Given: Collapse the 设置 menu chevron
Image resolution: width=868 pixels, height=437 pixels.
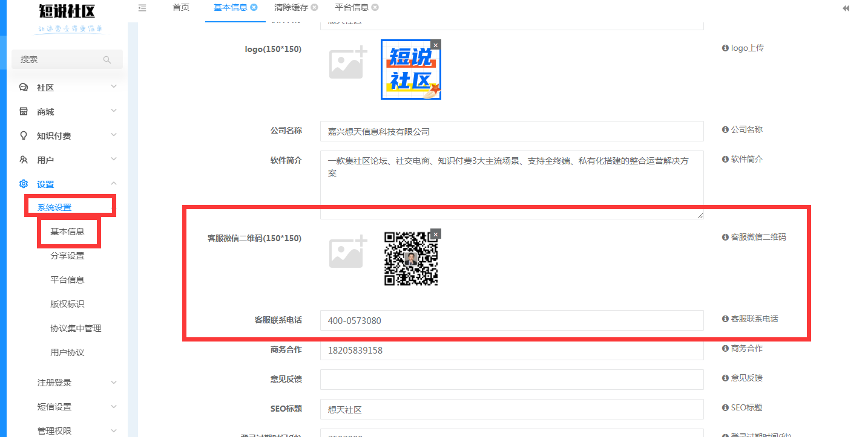Looking at the screenshot, I should coord(114,184).
